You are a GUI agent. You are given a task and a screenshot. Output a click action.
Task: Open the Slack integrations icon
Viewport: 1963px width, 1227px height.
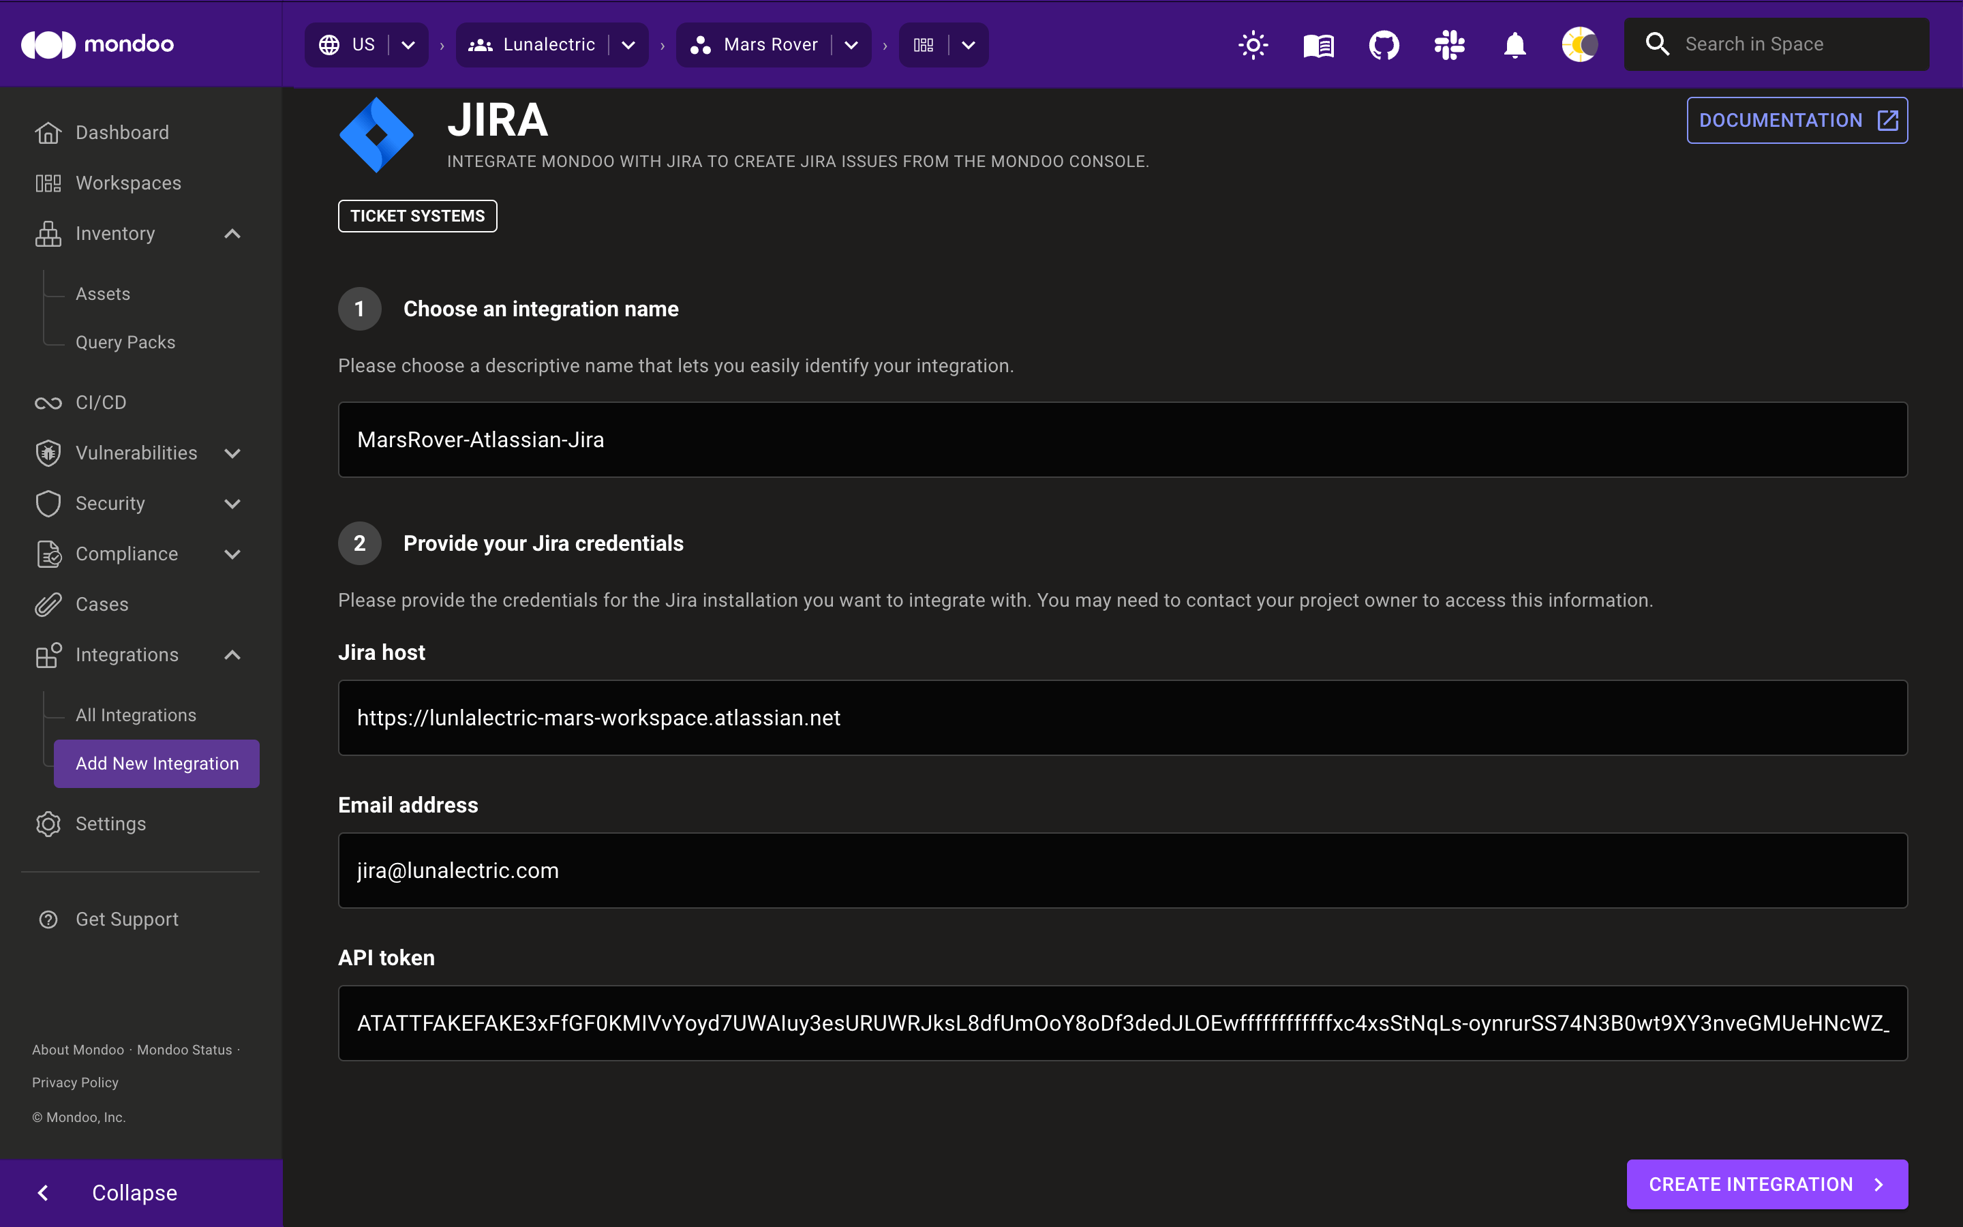[x=1448, y=44]
